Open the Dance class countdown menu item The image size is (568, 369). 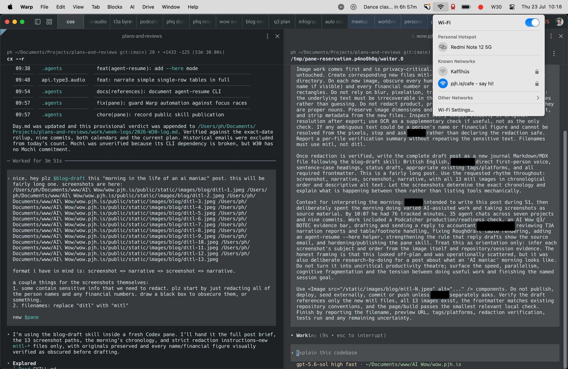(390, 7)
